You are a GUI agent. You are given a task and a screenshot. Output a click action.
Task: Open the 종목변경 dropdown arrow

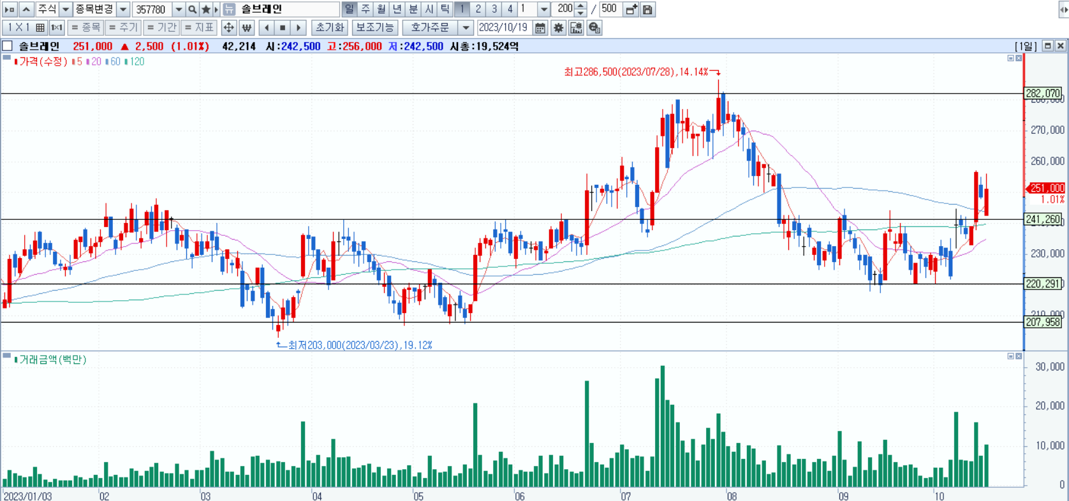pyautogui.click(x=124, y=10)
